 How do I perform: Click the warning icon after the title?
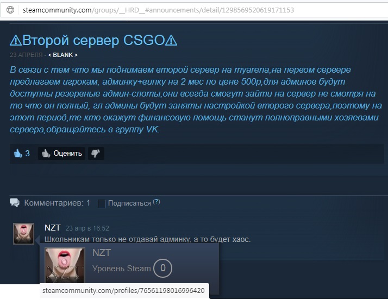click(x=171, y=41)
